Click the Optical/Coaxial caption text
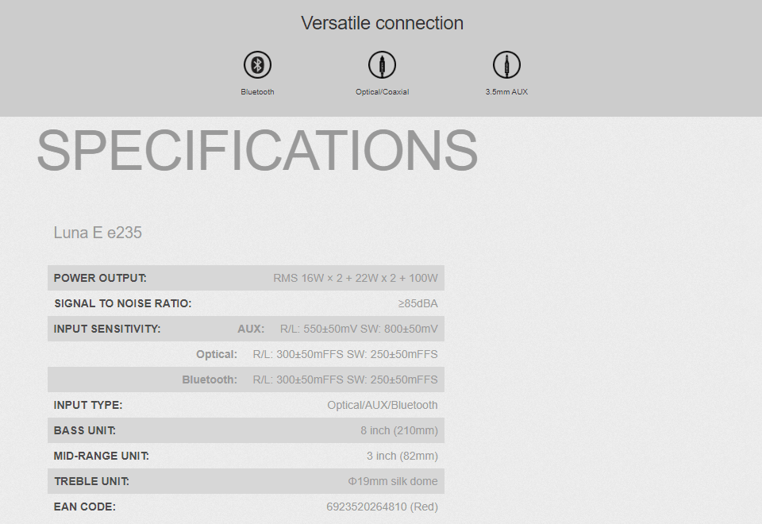Screen dimensions: 762x524 click(382, 92)
